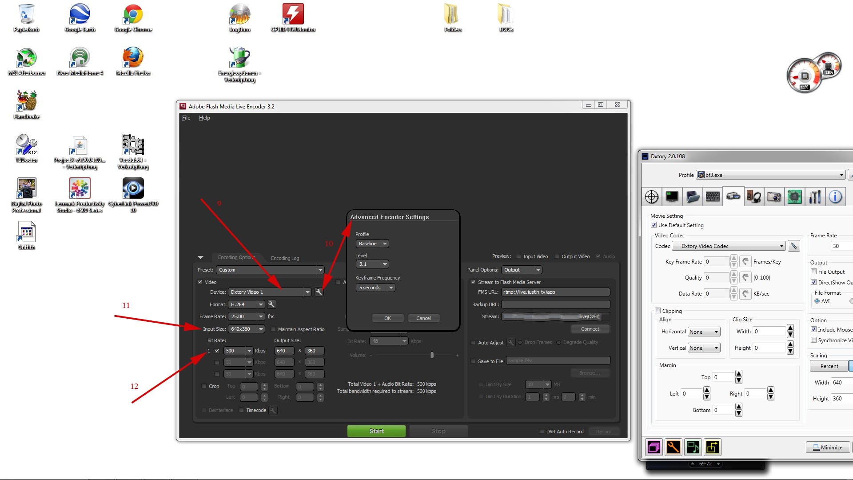Click wrench icon next to H.264 format

[271, 304]
